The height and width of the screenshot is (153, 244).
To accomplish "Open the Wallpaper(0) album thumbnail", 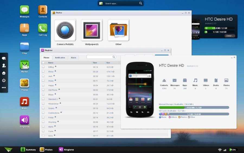I will point(92,30).
